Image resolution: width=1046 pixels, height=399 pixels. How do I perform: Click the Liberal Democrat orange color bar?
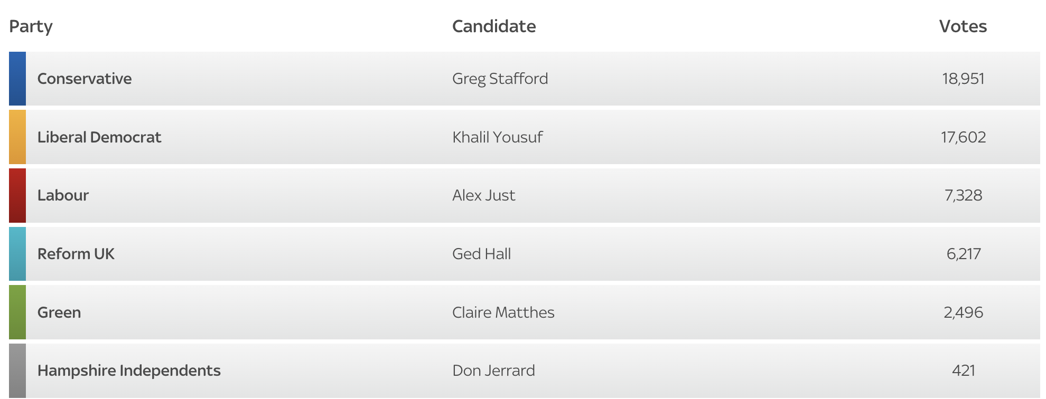click(17, 137)
